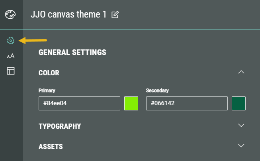
Task: Click the paint palette theme icon
Action: (x=10, y=14)
